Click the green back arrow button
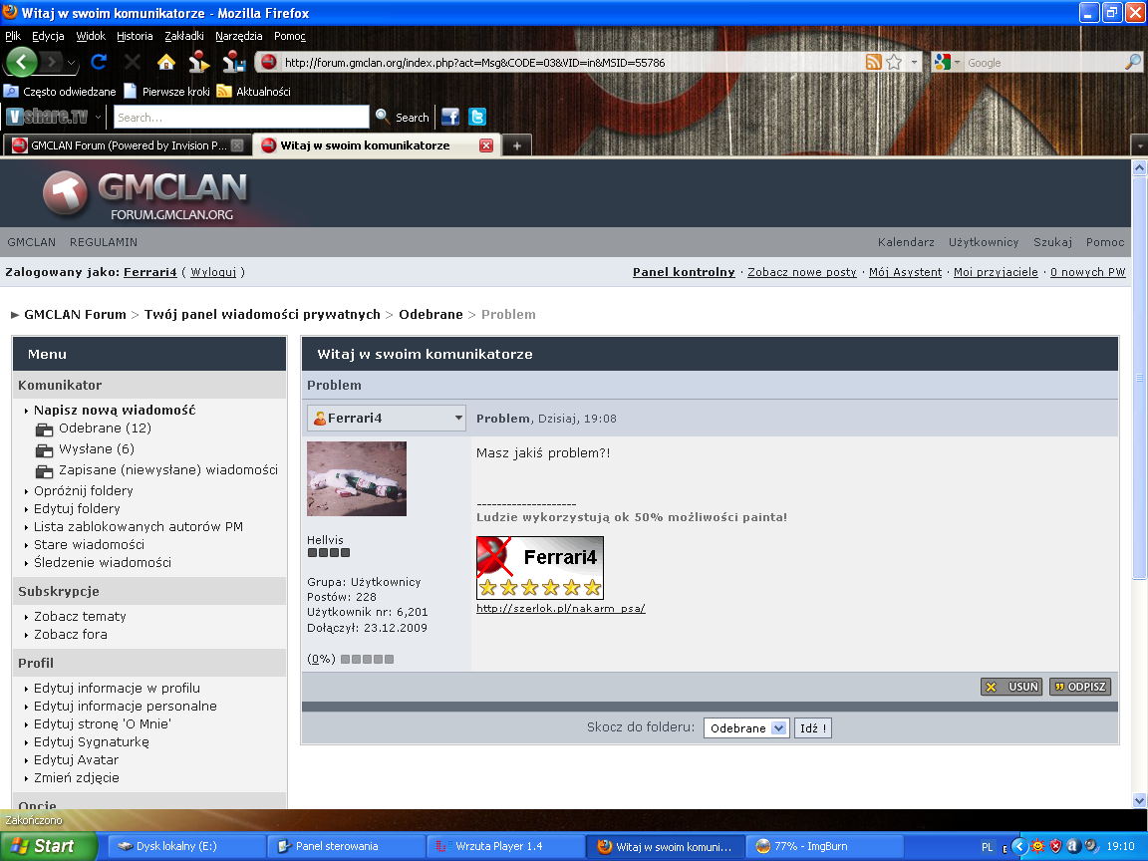1148x861 pixels. pos(22,62)
